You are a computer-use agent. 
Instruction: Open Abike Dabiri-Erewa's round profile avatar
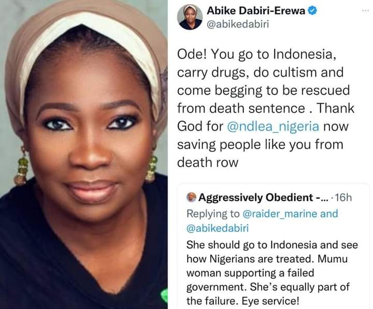(190, 17)
